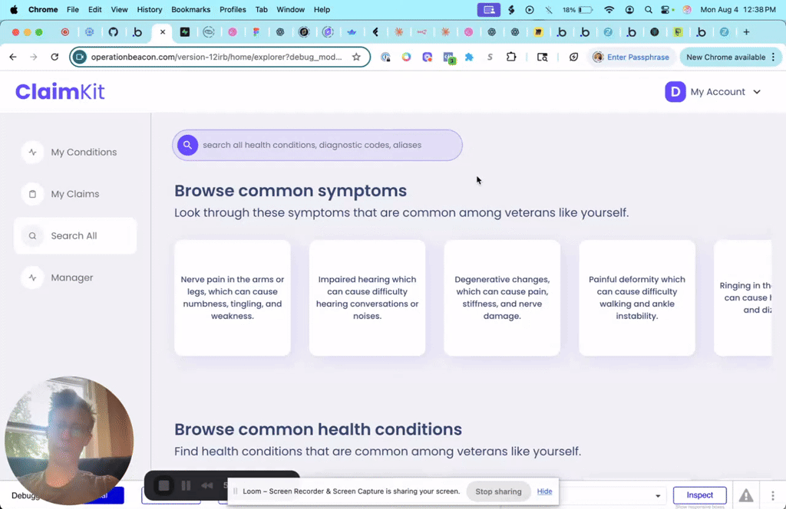Open the History menu
Image resolution: width=786 pixels, height=509 pixels.
[x=150, y=9]
